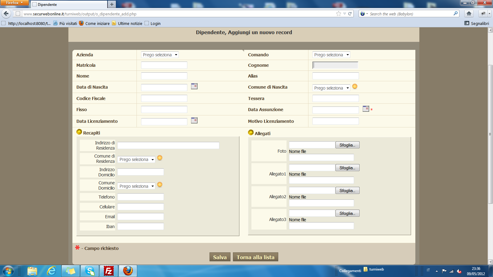Open the Azienda dropdown
The height and width of the screenshot is (277, 493).
tap(160, 55)
